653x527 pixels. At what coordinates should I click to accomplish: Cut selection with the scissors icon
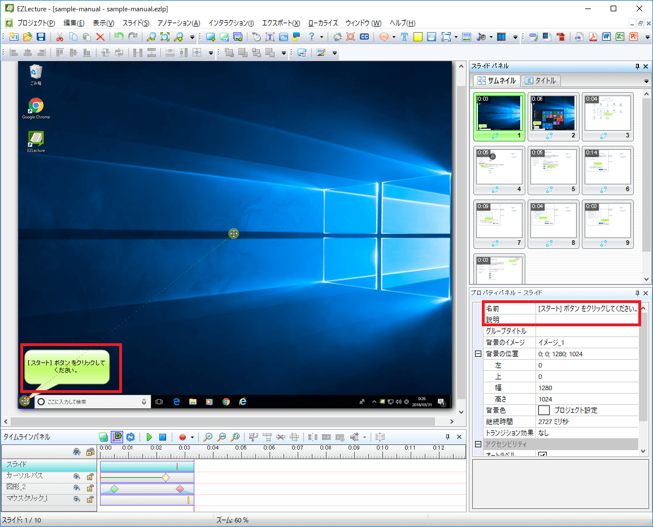pyautogui.click(x=59, y=37)
